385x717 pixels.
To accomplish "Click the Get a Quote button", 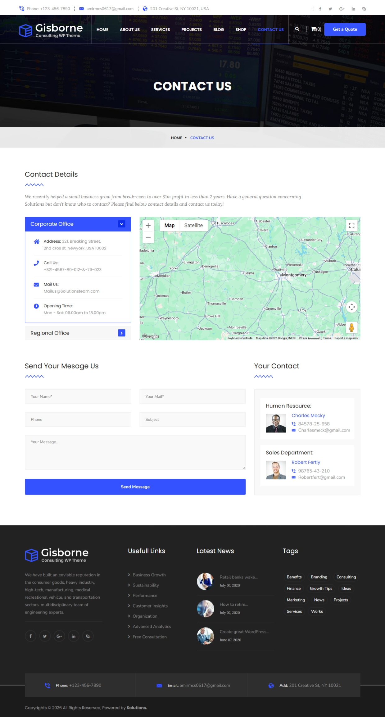I will coord(345,30).
